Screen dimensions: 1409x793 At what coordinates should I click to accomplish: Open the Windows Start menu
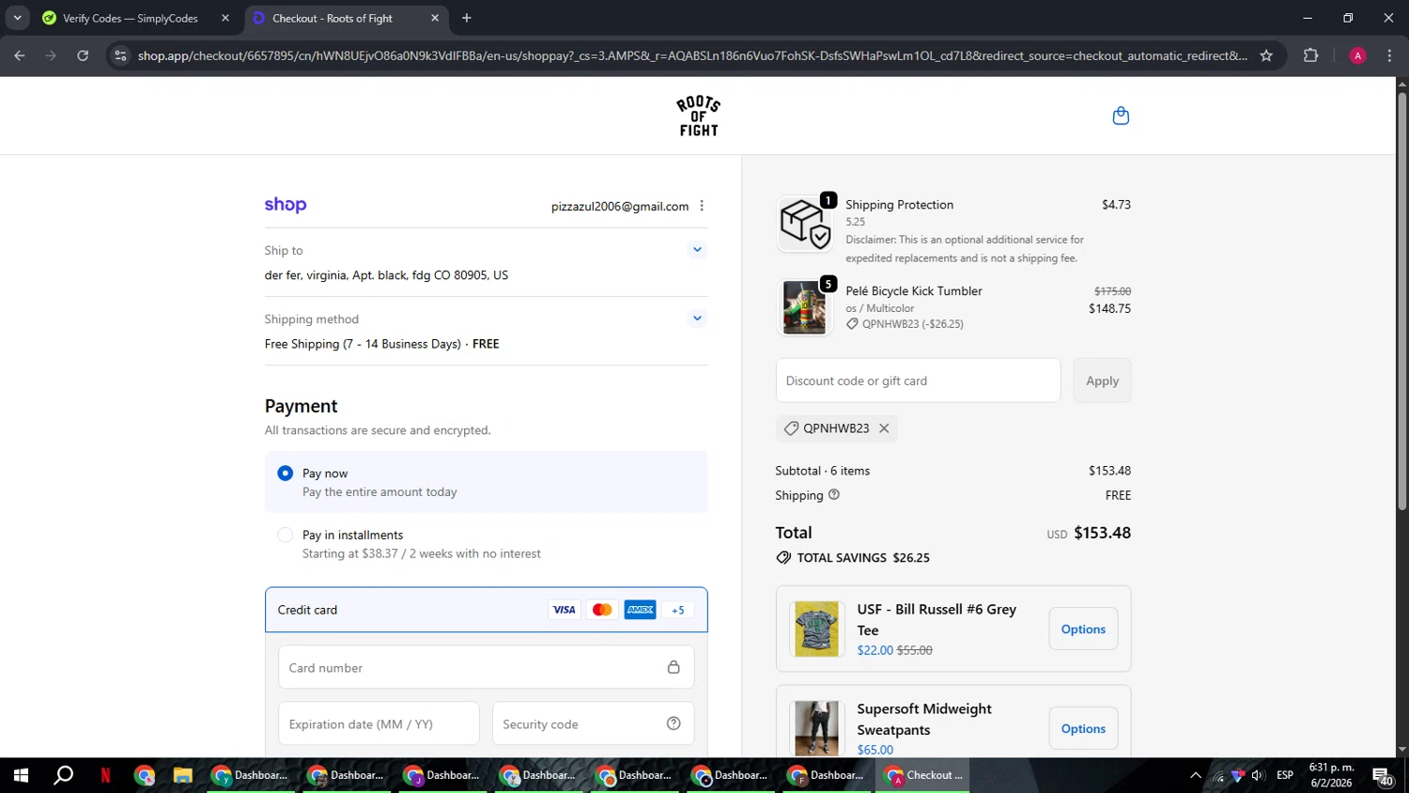pyautogui.click(x=21, y=775)
